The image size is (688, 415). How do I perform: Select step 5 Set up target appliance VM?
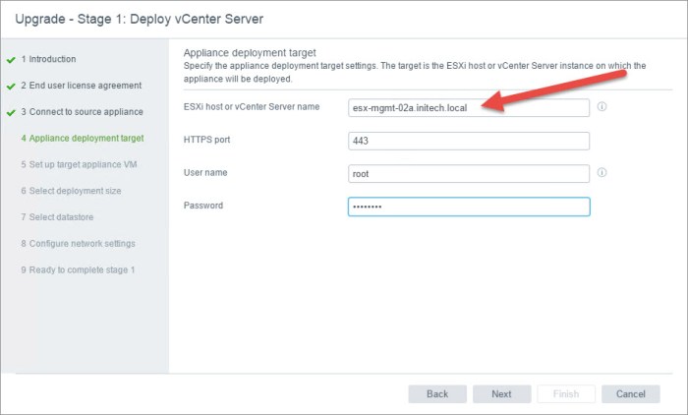[x=79, y=164]
